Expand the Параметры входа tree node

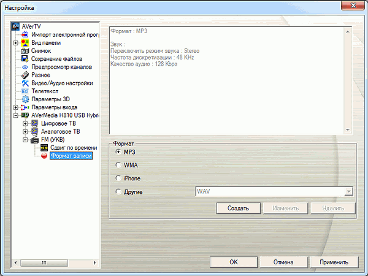(x=16, y=107)
